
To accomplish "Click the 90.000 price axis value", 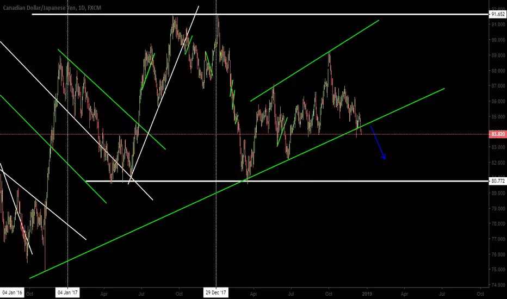I will coord(498,40).
